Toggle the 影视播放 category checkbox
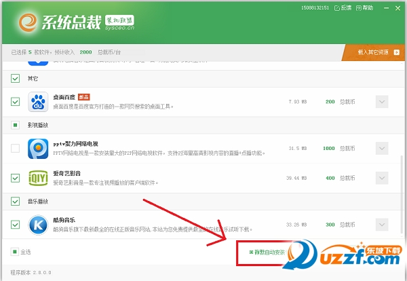The width and height of the screenshot is (407, 281). [16, 125]
